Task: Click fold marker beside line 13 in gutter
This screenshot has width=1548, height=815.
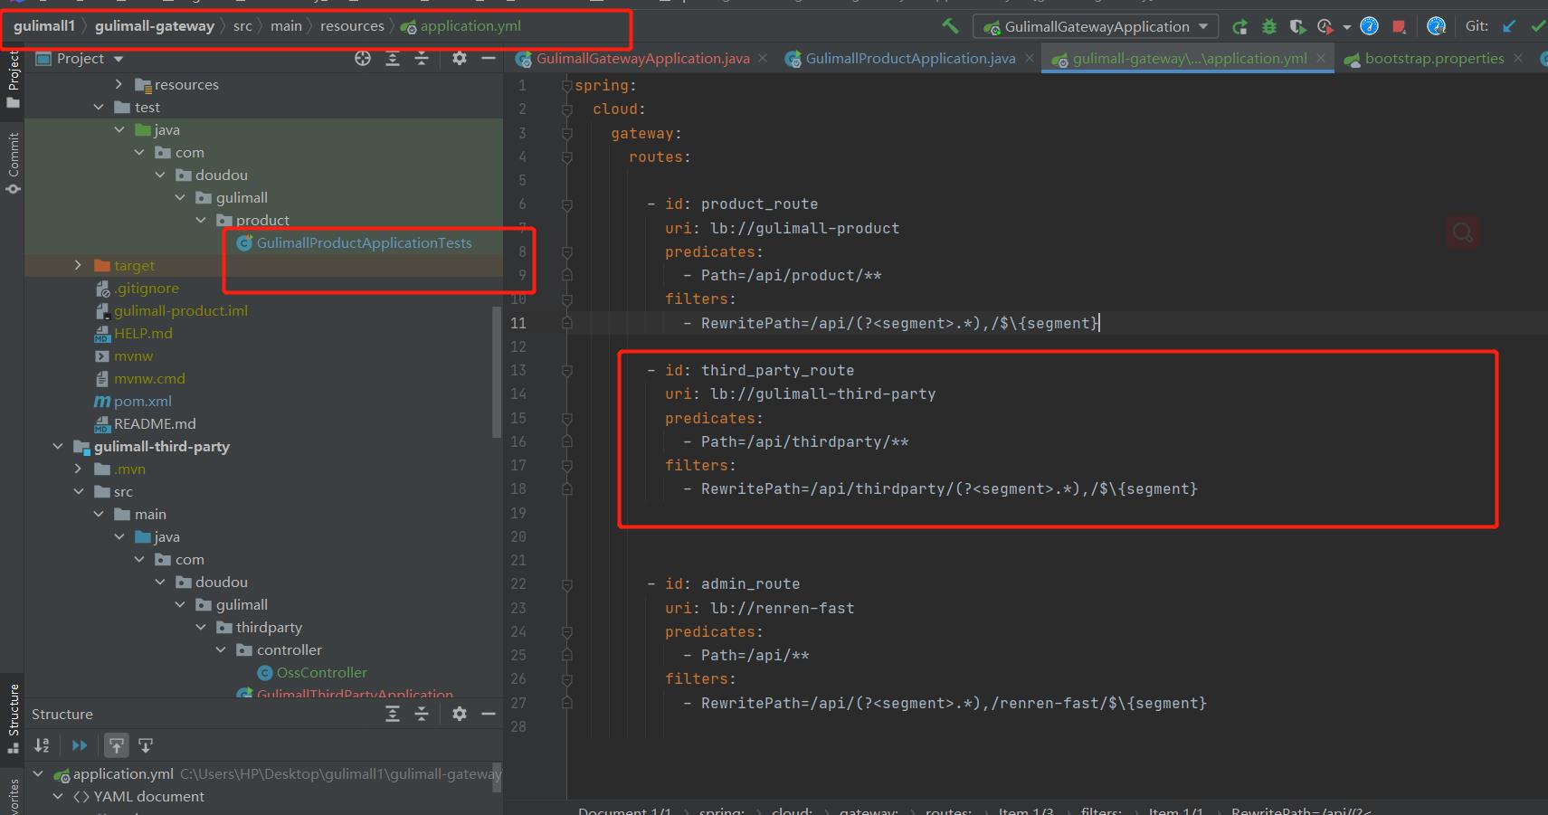Action: coord(566,371)
